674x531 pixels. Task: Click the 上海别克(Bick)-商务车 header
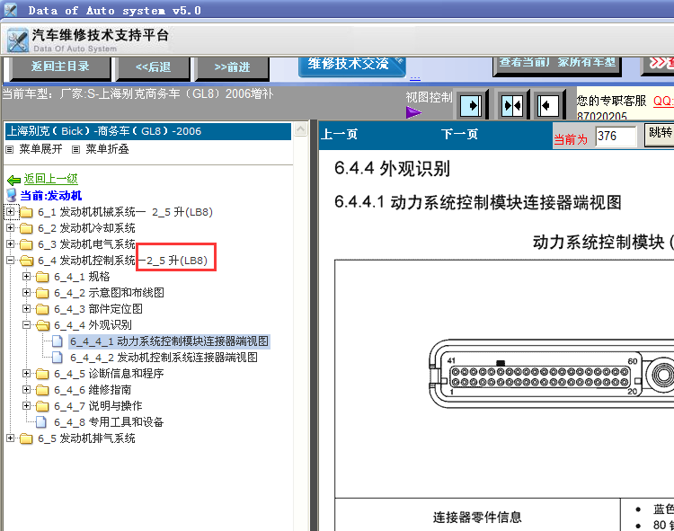pyautogui.click(x=148, y=131)
